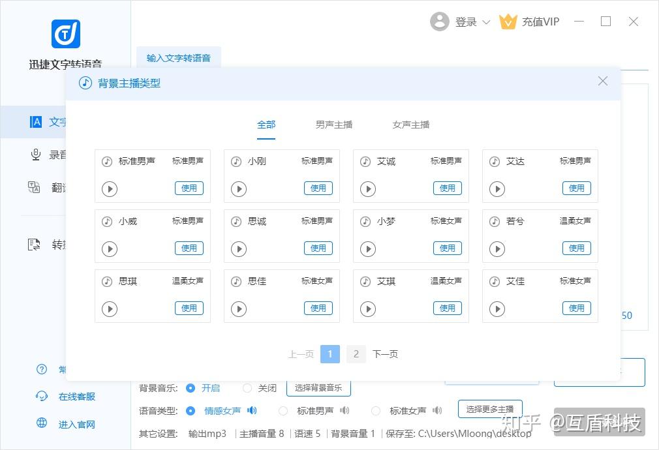The width and height of the screenshot is (659, 450).
Task: Select 标准男声 voice type radio
Action: point(283,411)
